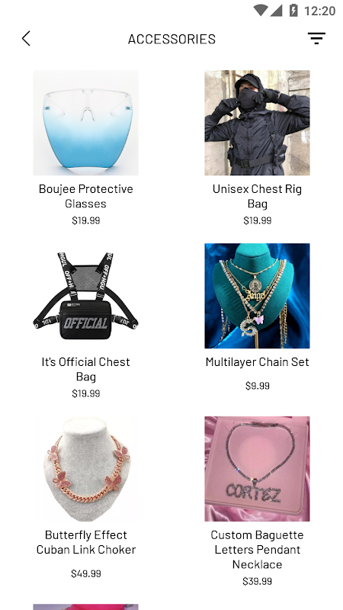Select Custom Baguette Letters Pendant Necklace title
The width and height of the screenshot is (343, 610).
coord(257,549)
